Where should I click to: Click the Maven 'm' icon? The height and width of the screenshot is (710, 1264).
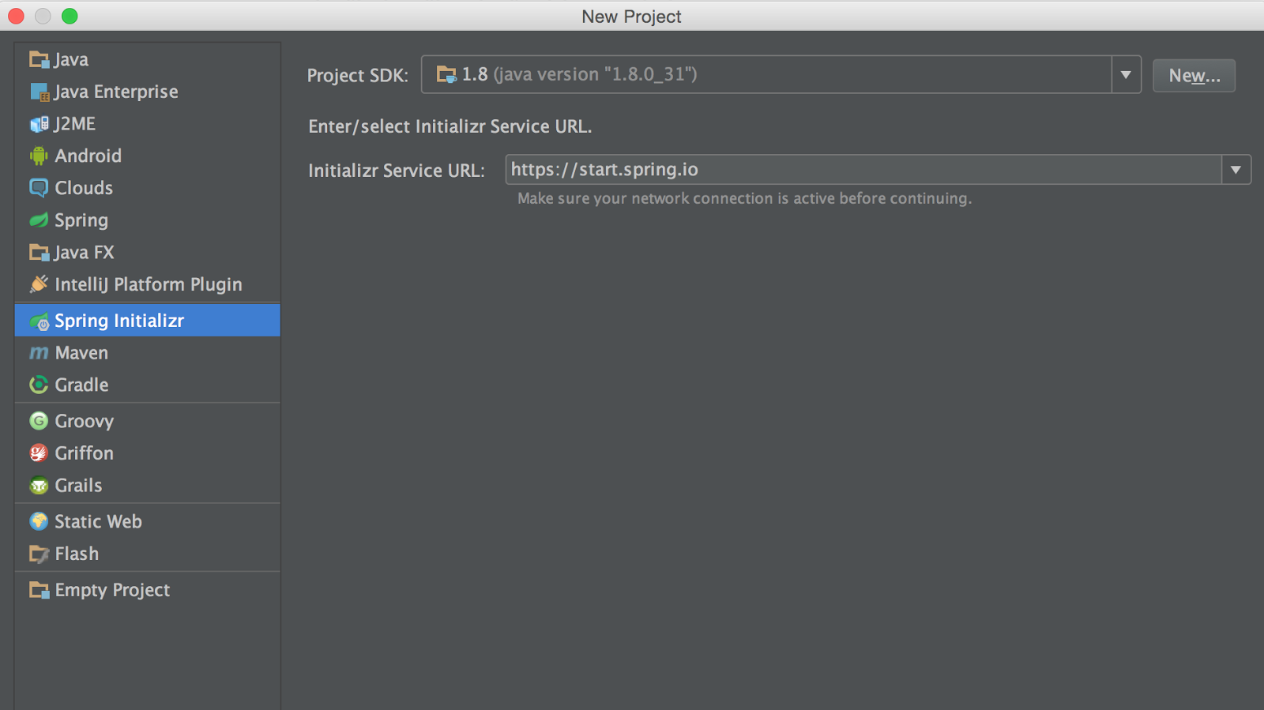coord(39,353)
